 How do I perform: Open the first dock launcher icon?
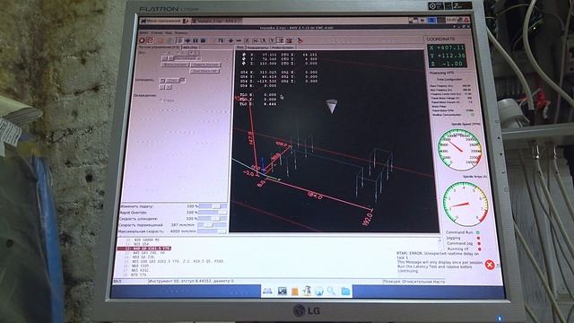pyautogui.click(x=267, y=291)
